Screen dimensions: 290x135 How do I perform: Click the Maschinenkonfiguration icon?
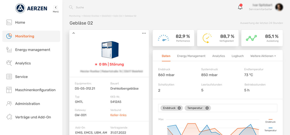(x=9, y=90)
